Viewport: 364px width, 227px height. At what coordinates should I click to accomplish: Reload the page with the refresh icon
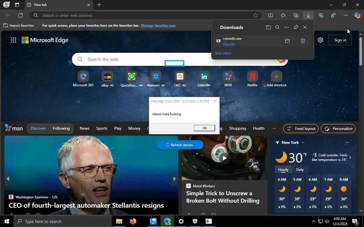tap(20, 15)
